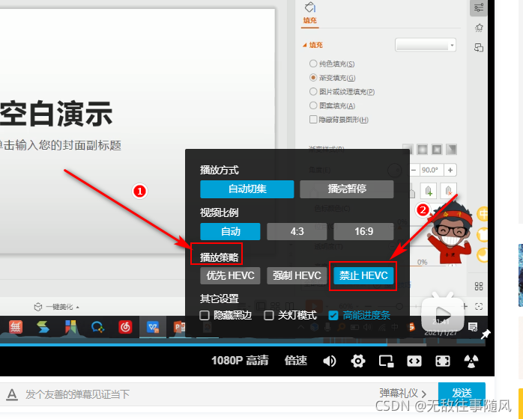
Task: Switch to widescreen mode icon
Action: [x=414, y=361]
